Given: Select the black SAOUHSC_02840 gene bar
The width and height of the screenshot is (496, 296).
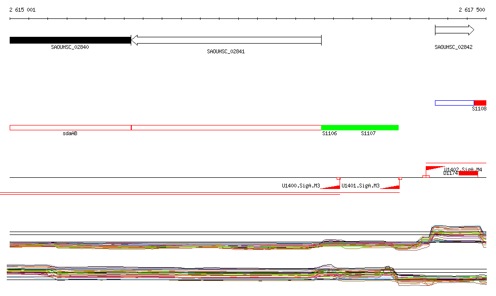Looking at the screenshot, I should point(70,40).
